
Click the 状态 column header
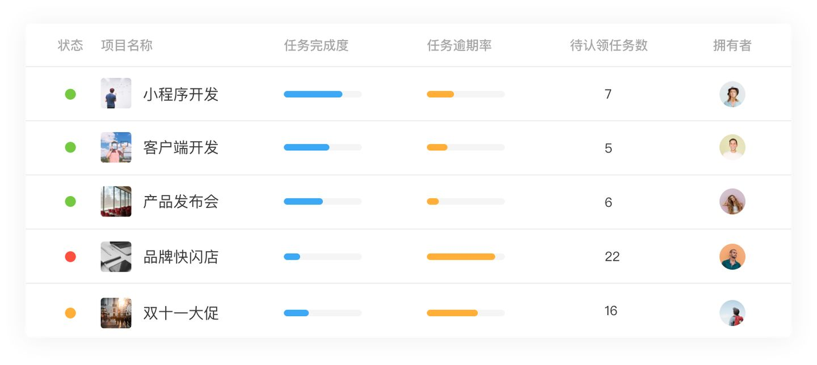[x=70, y=45]
